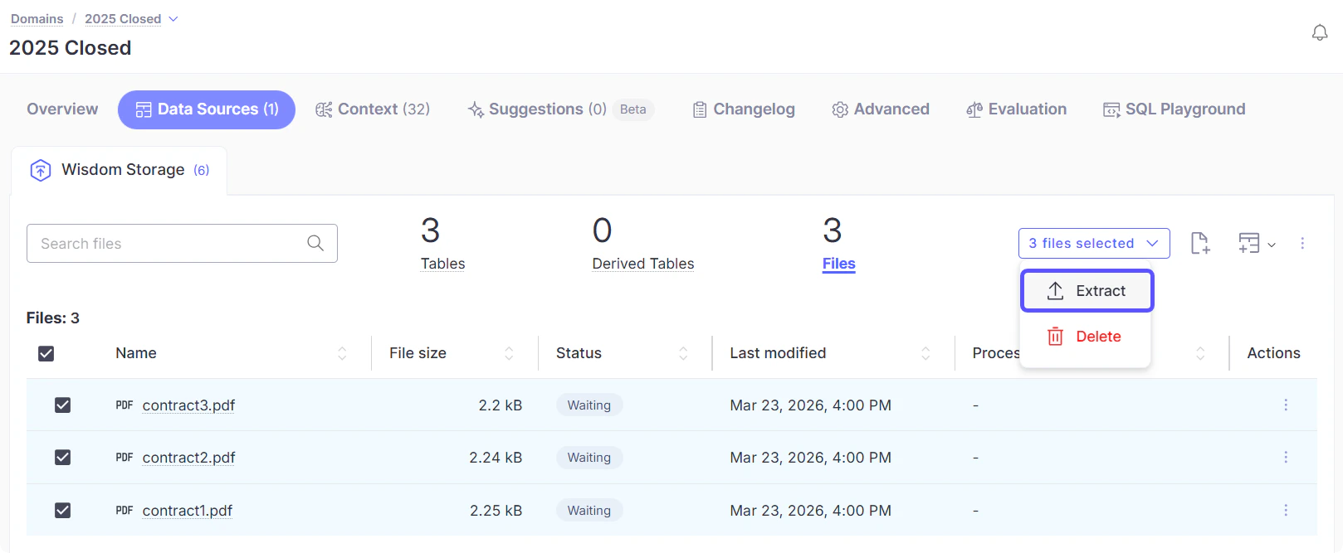Click the Domains breadcrumb link
Screen dimensions: 1343x553
[37, 19]
